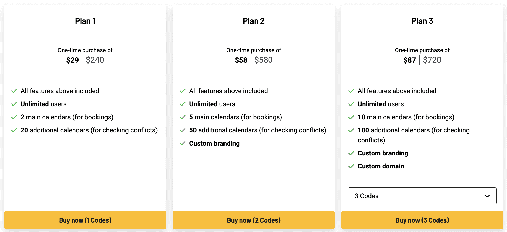
Task: Click the $29 price in Plan 1
Action: pos(72,60)
